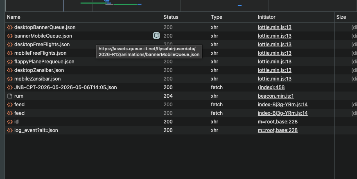
Task: Open lottie.min.js:13 initiator for desktopZansibar.json
Action: 274,70
